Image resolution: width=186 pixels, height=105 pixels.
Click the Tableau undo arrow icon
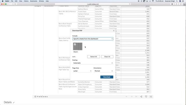pos(127,97)
